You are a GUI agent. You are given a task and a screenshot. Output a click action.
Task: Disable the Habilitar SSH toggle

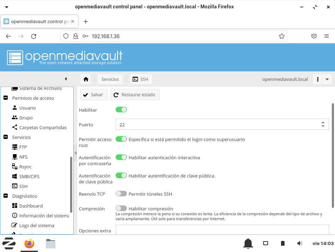pyautogui.click(x=121, y=110)
